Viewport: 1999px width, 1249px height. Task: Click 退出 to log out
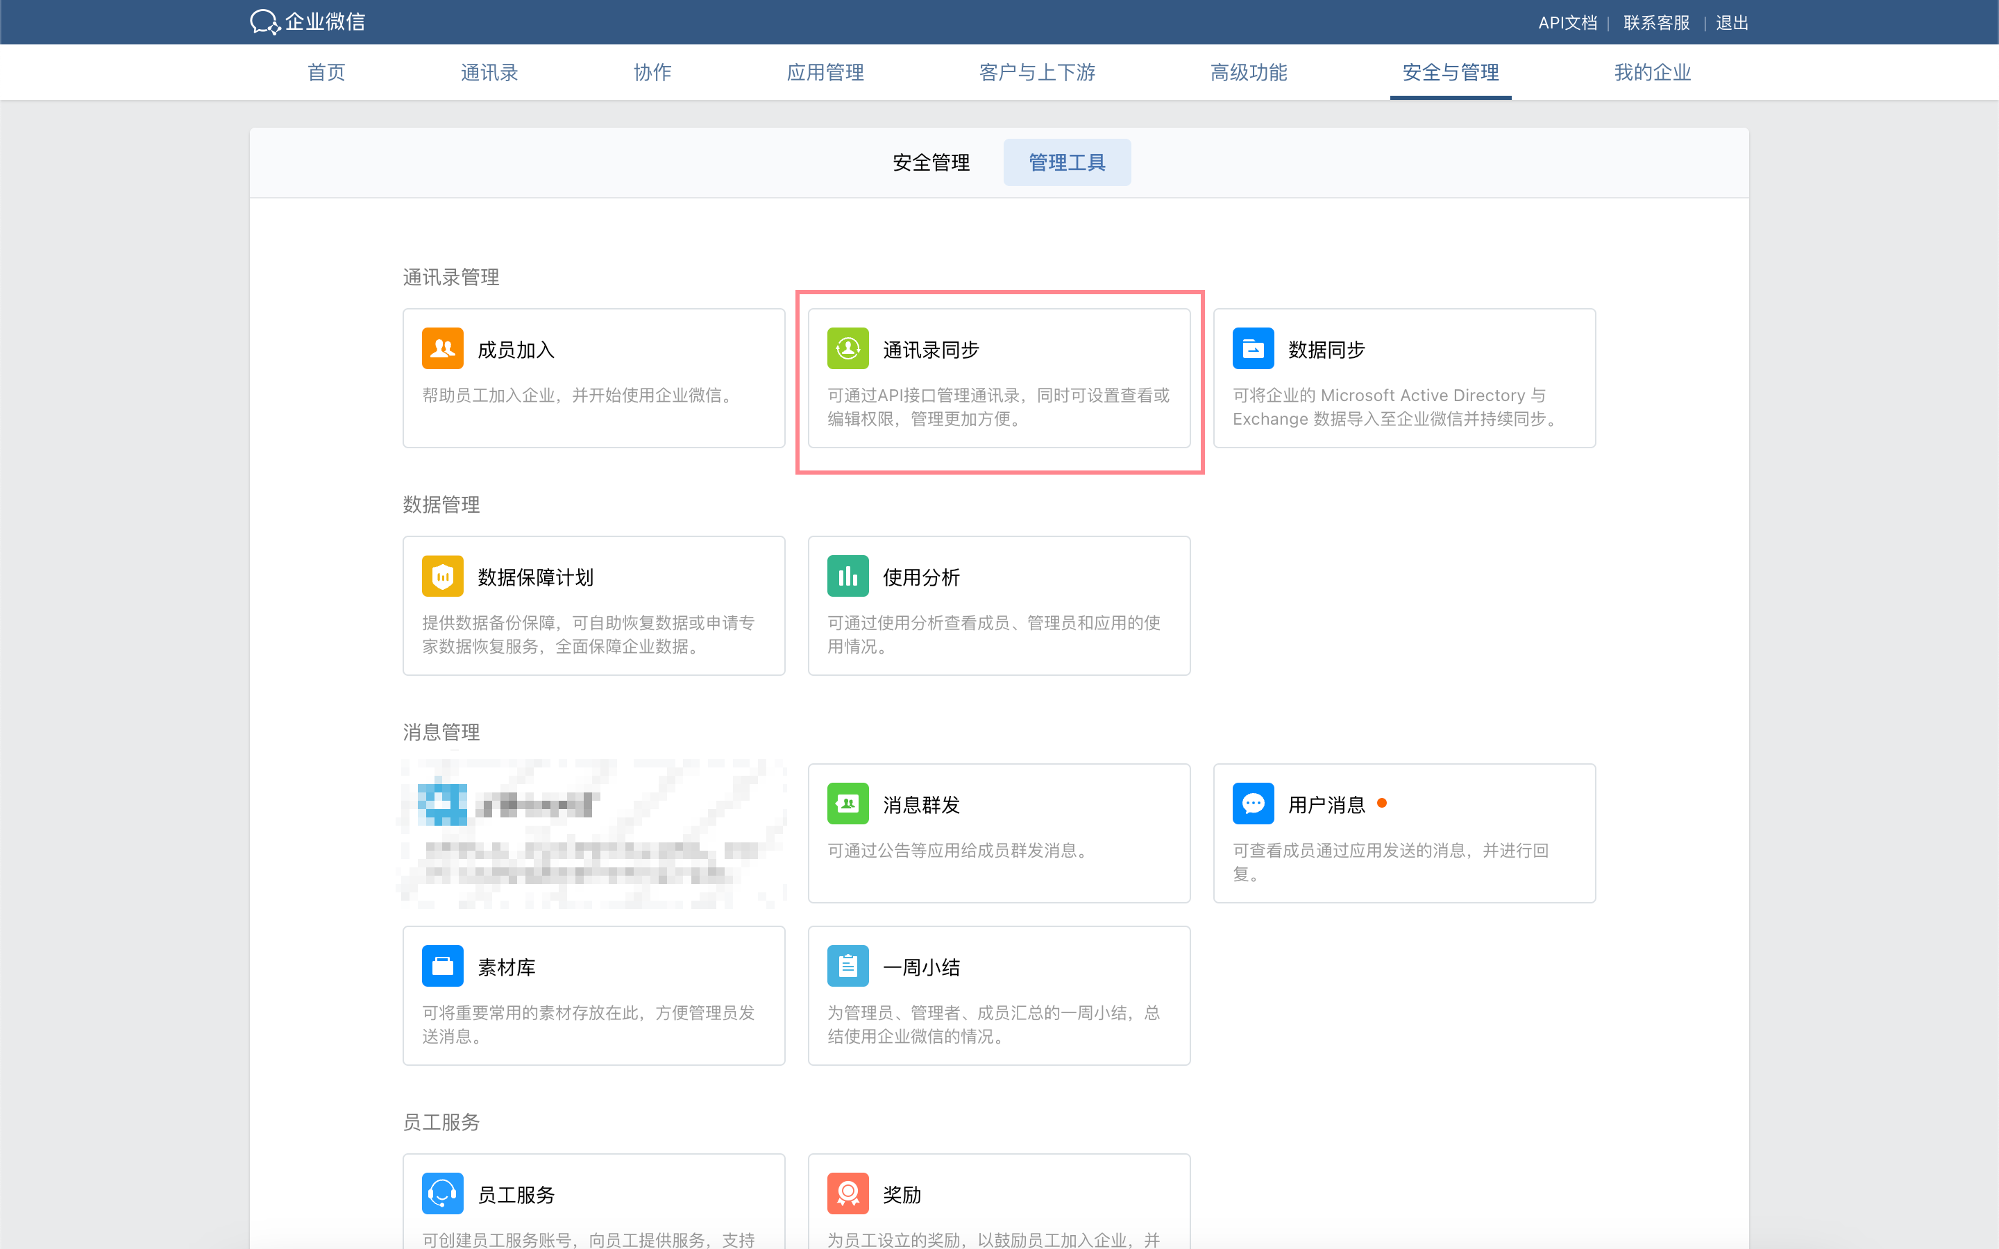[x=1731, y=22]
